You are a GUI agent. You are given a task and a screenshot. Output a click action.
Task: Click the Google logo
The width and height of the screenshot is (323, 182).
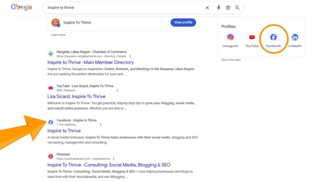pos(22,7)
